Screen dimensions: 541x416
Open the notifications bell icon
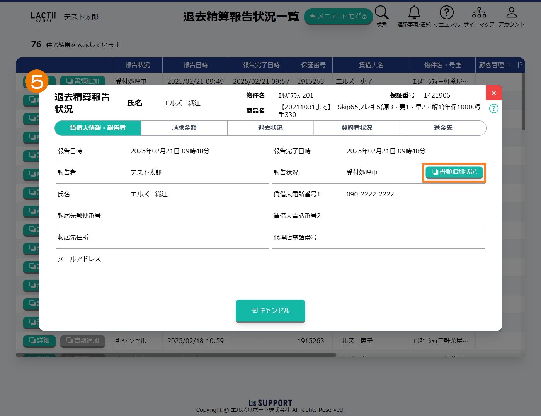pyautogui.click(x=414, y=13)
